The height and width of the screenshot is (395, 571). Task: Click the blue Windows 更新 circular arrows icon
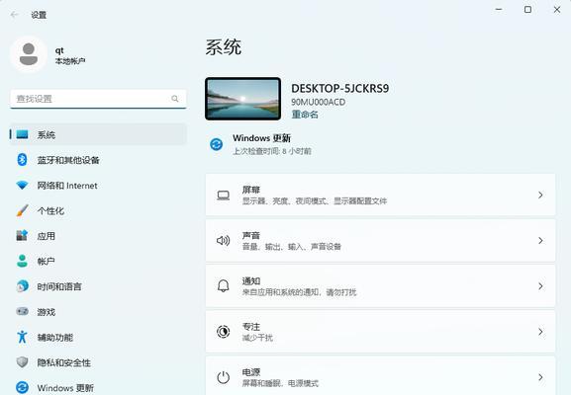(217, 144)
